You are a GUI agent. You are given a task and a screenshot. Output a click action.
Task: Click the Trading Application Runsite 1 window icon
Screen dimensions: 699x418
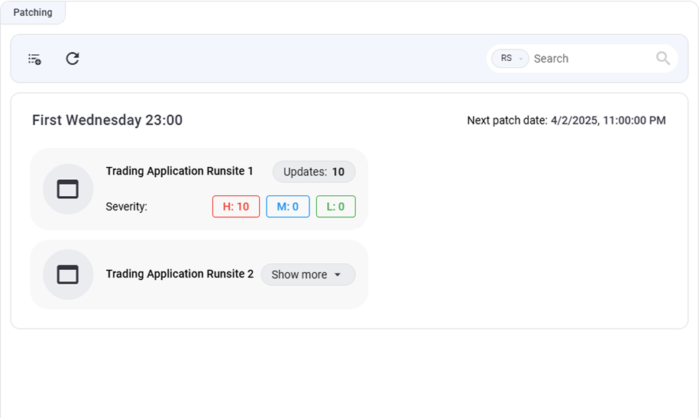point(68,189)
